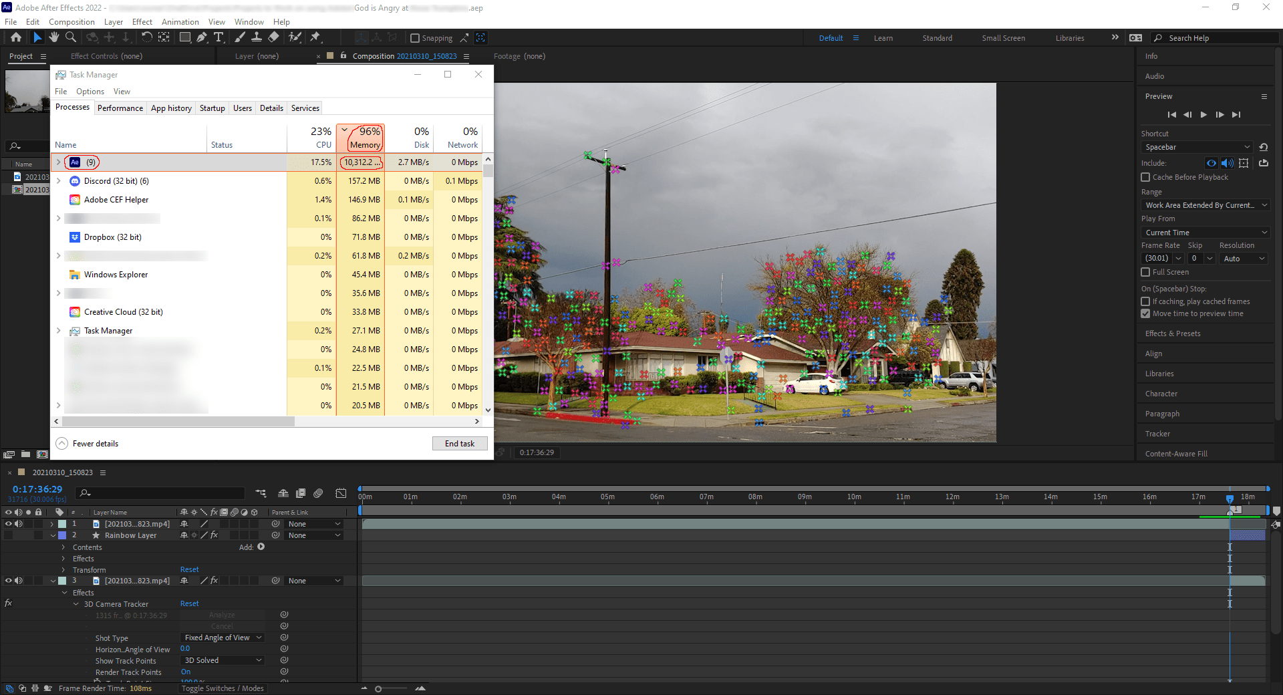The height and width of the screenshot is (695, 1283).
Task: Select the Rotation tool
Action: (147, 37)
